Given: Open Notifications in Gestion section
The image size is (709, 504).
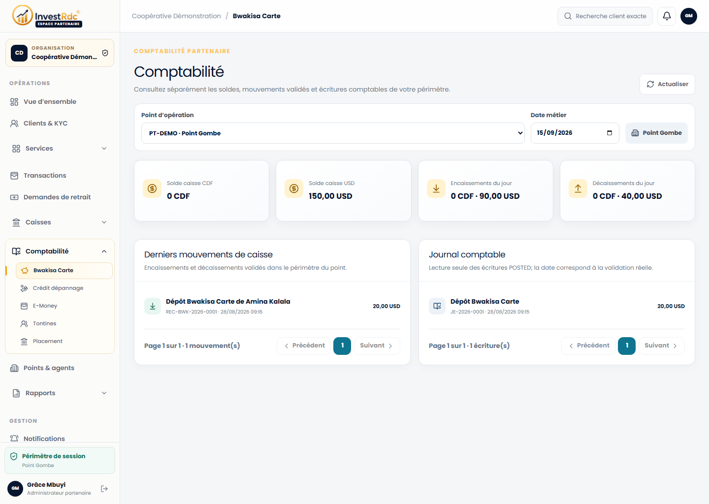Looking at the screenshot, I should [x=60, y=439].
